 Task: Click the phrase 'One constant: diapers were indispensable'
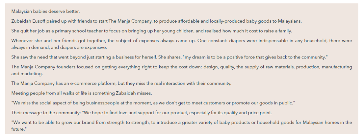(x=242, y=41)
